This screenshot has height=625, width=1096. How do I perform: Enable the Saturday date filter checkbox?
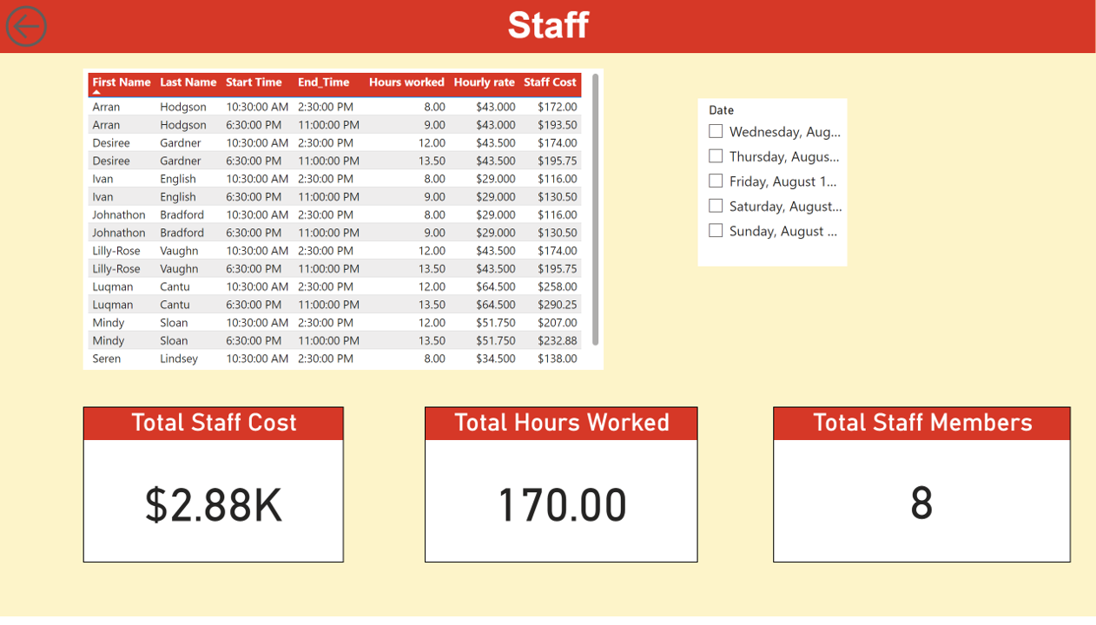[716, 206]
